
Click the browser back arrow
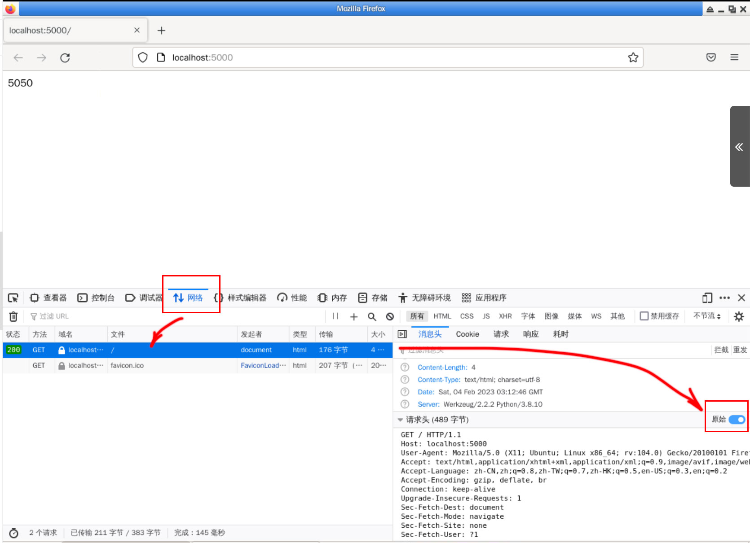18,57
